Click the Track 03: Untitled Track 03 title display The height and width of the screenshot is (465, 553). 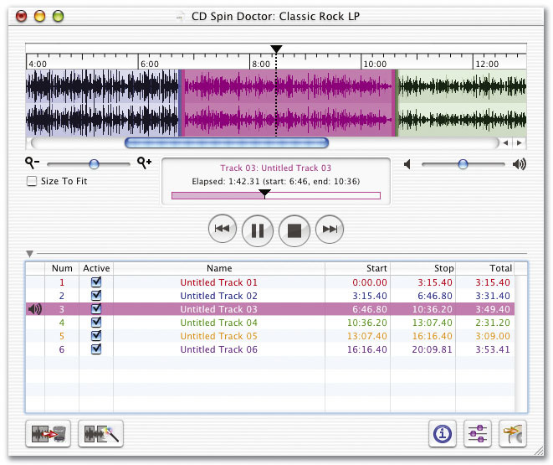[x=276, y=168]
